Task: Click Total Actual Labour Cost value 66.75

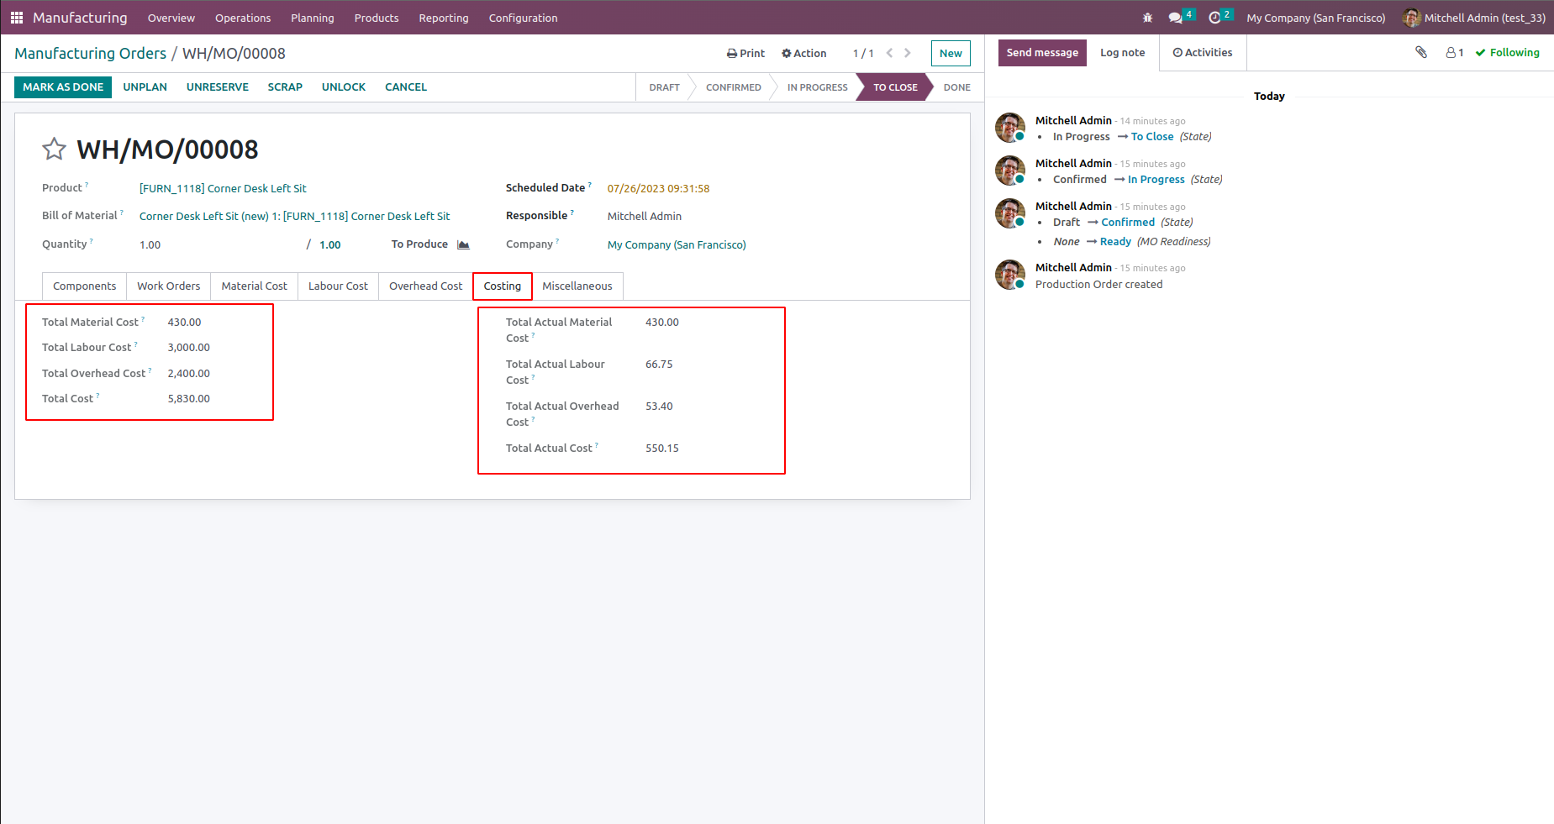Action: pos(659,365)
